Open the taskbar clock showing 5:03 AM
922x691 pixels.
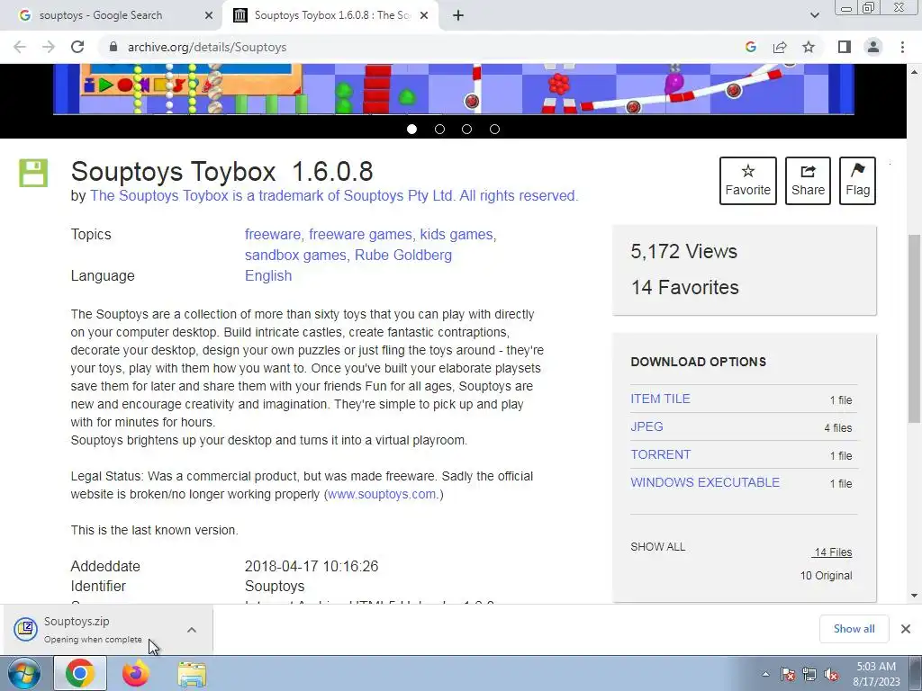click(876, 674)
